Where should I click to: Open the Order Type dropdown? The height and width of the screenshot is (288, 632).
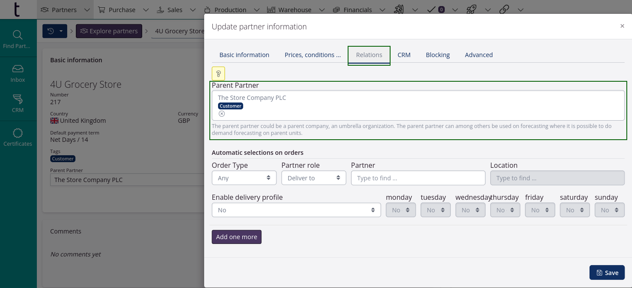(x=244, y=178)
